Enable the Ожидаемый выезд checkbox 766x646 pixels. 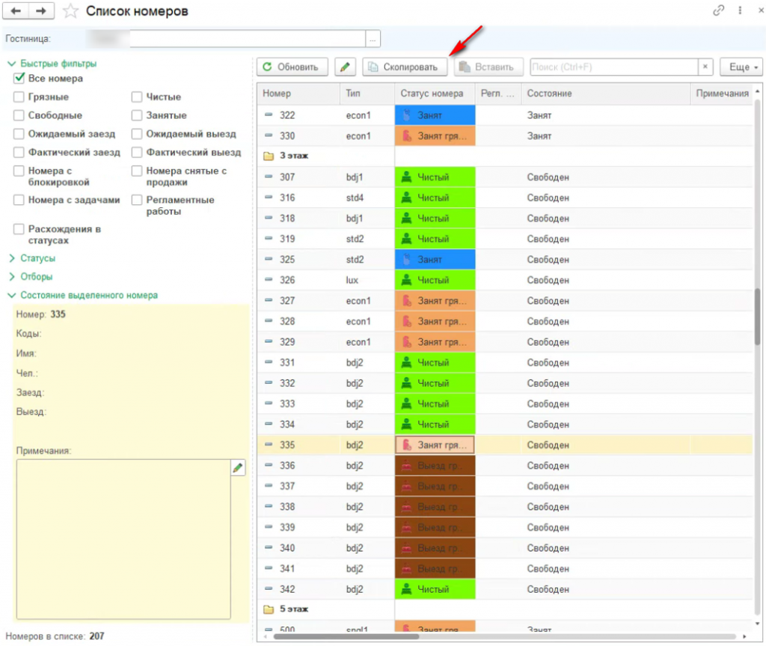[138, 134]
